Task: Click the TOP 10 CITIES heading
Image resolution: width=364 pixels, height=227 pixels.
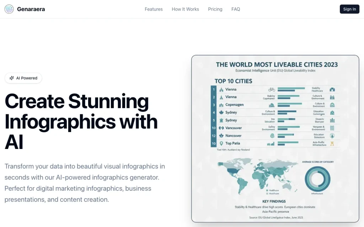Action: [x=233, y=81]
